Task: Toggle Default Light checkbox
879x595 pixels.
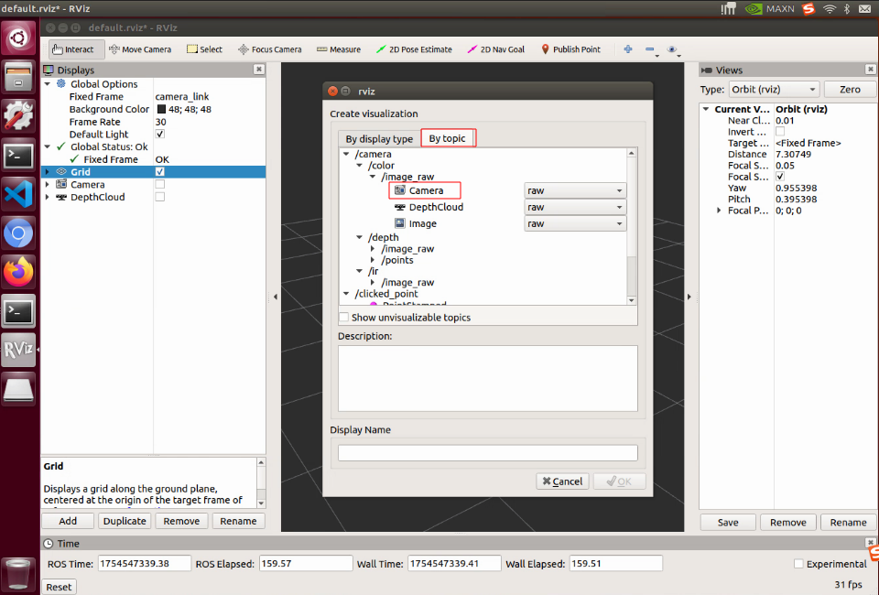Action: [159, 134]
